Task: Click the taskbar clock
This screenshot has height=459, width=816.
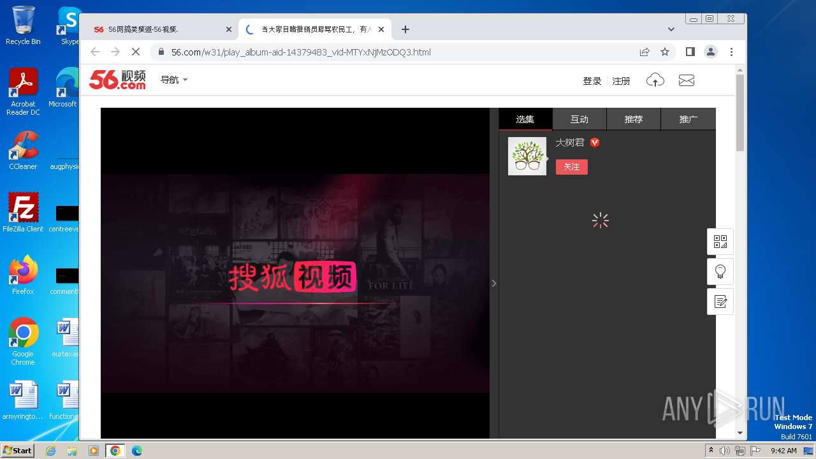Action: (783, 451)
